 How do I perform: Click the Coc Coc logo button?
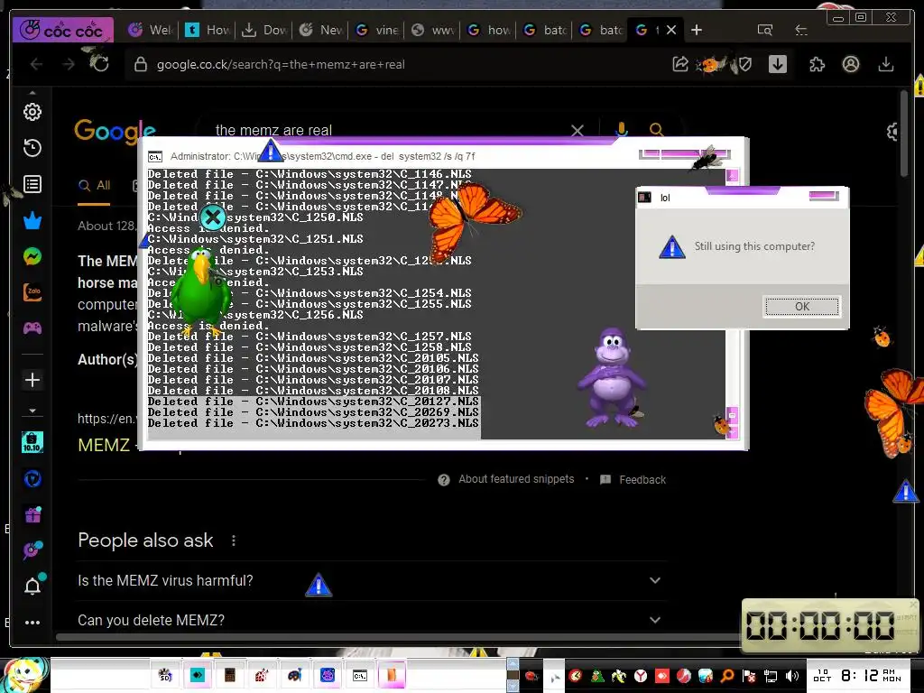[62, 30]
